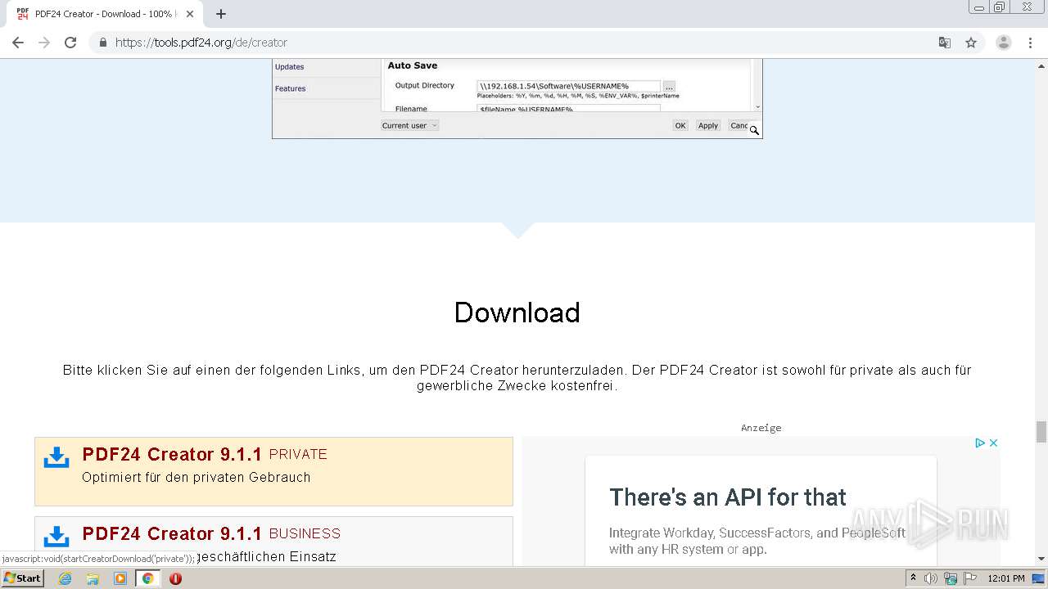Show hidden system tray icons

[913, 578]
